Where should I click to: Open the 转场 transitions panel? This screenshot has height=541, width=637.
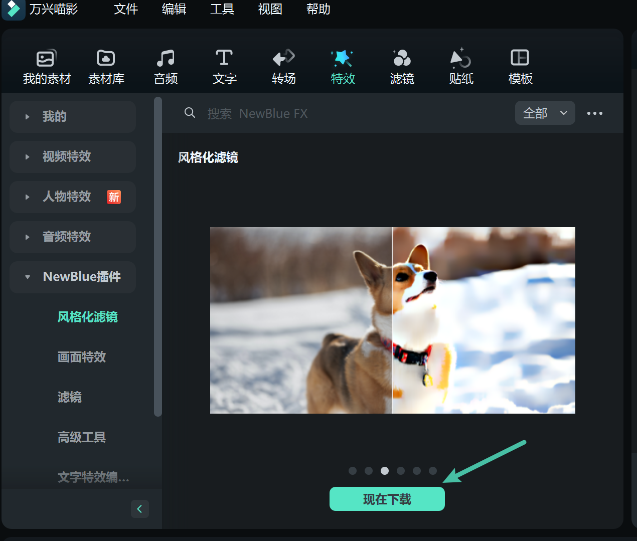click(283, 66)
